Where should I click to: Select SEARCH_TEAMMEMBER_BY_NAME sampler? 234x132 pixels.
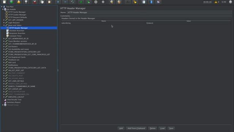pos(22,87)
